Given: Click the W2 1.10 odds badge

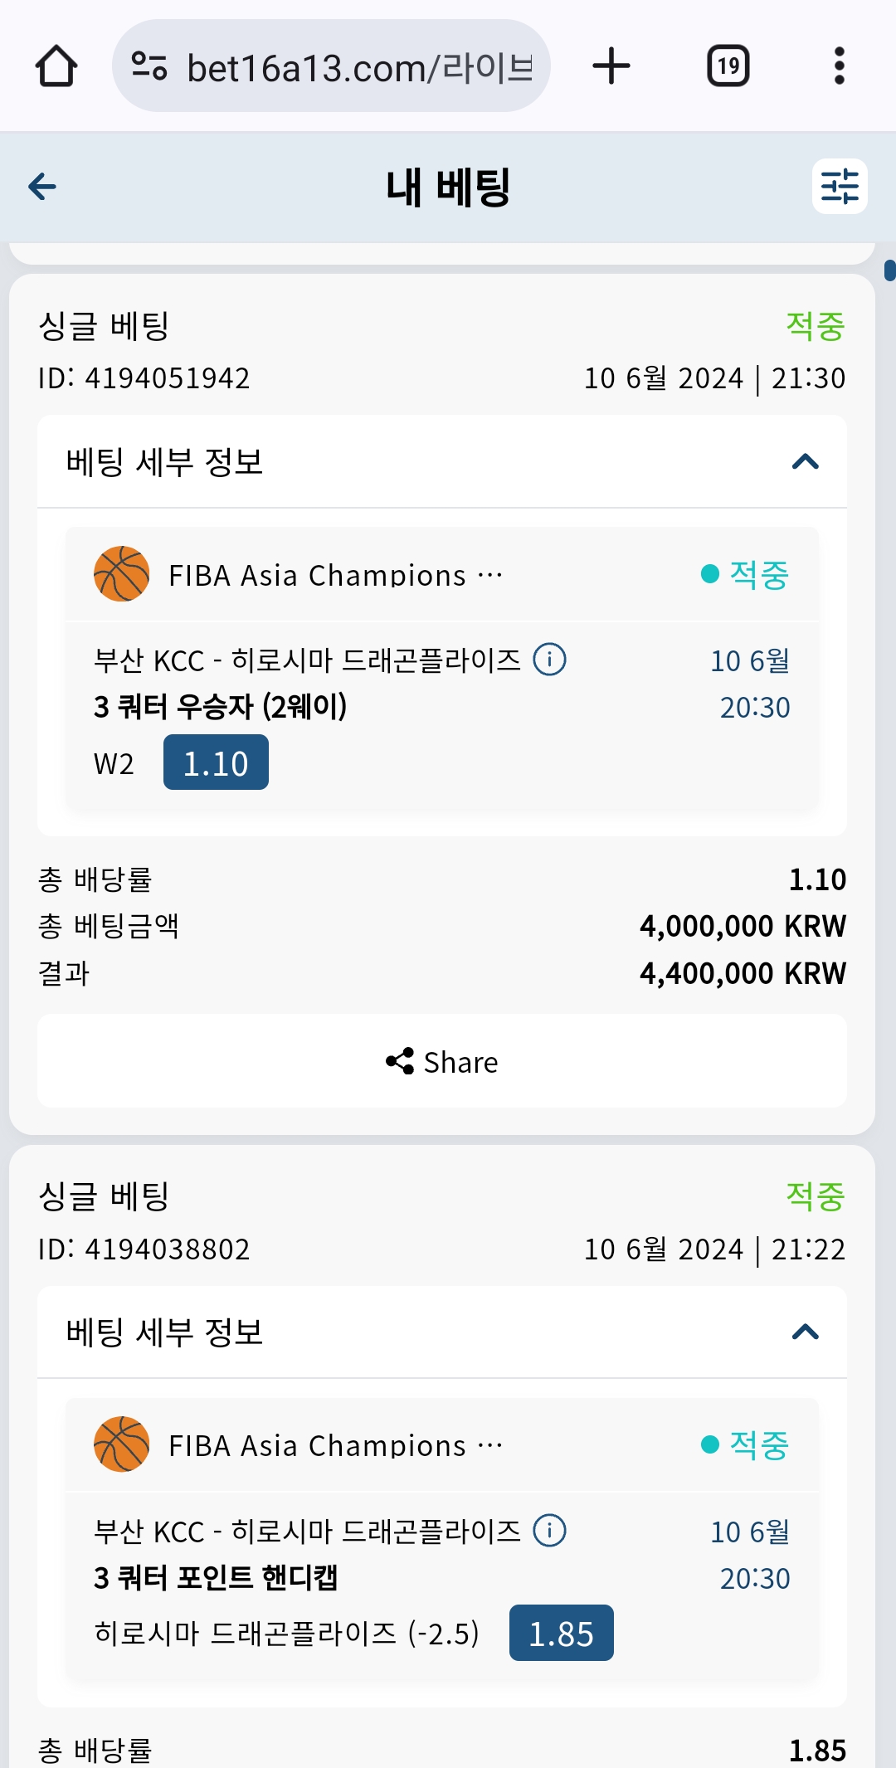Looking at the screenshot, I should coord(216,763).
